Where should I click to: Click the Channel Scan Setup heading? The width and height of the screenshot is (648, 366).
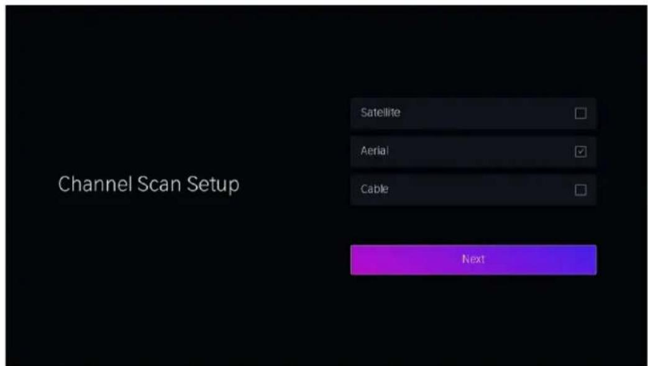(x=148, y=184)
